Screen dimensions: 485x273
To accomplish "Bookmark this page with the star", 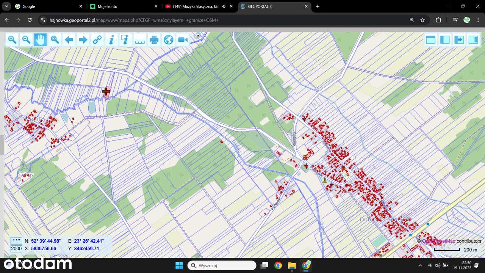I will 422,20.
